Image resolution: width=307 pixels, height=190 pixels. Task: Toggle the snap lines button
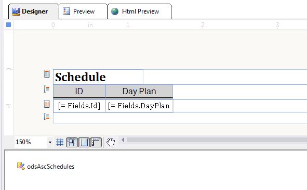84,142
